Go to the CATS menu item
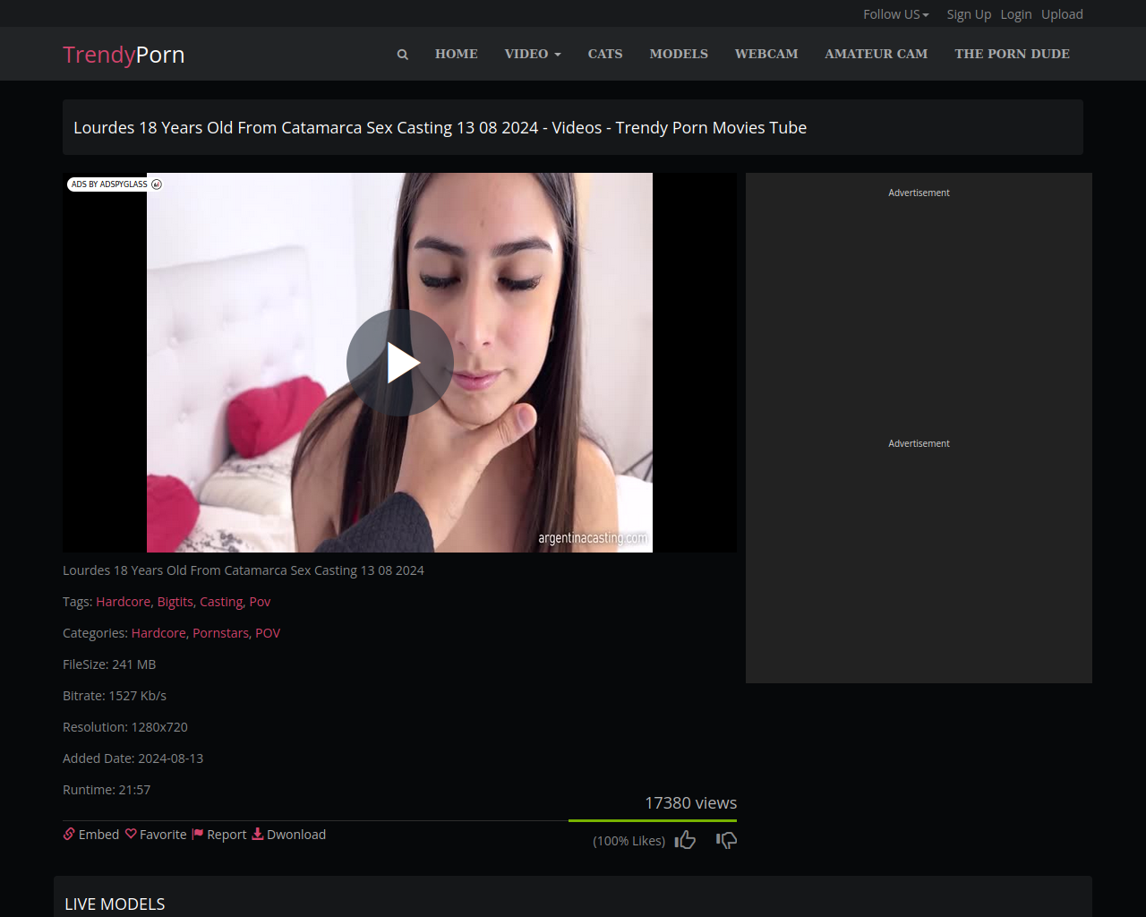 605,54
